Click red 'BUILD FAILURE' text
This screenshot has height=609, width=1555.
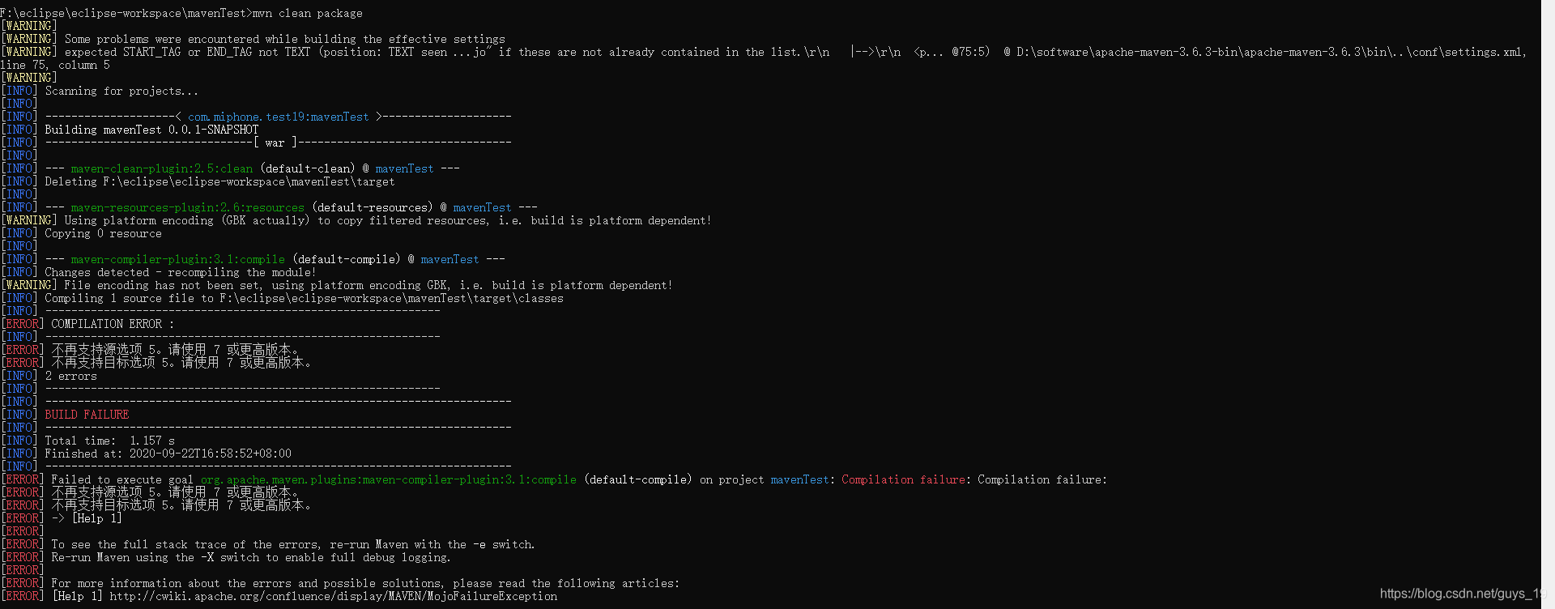pos(87,415)
